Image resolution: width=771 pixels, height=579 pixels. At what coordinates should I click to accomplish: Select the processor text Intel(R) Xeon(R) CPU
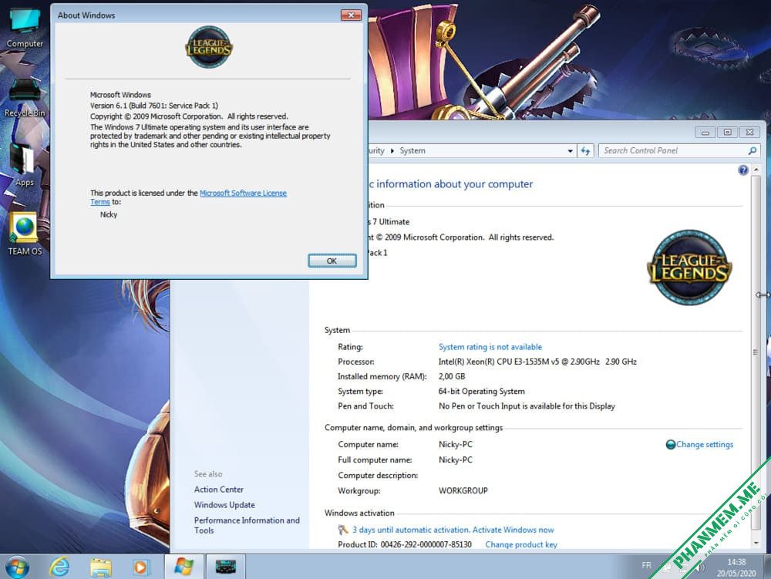537,362
